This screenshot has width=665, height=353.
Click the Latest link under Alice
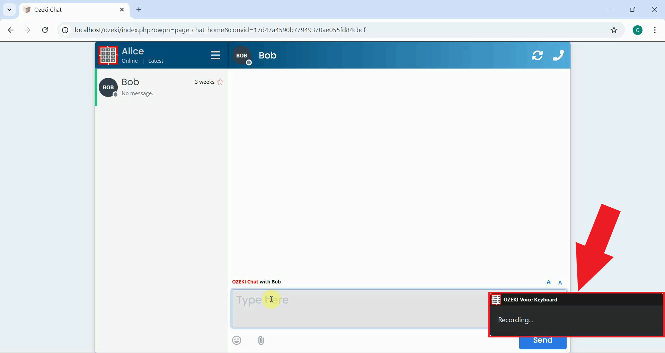pyautogui.click(x=156, y=61)
